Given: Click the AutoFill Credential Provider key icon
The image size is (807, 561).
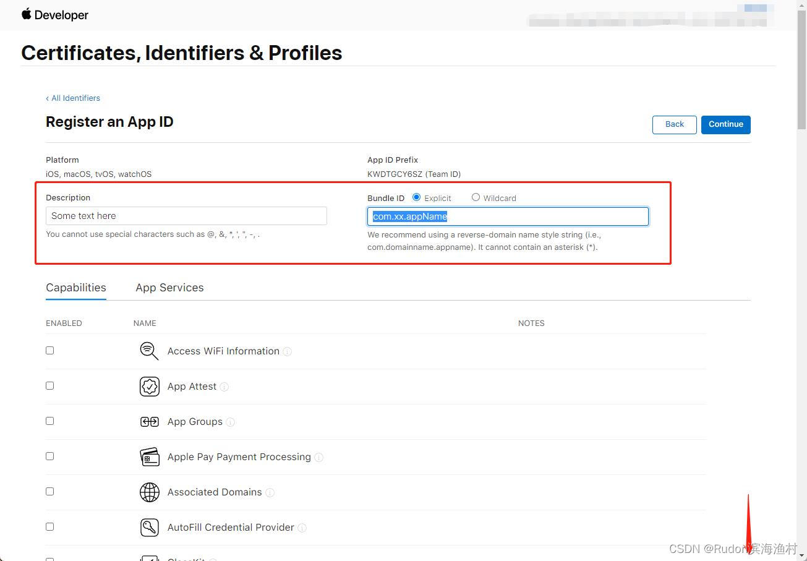Looking at the screenshot, I should pos(149,528).
